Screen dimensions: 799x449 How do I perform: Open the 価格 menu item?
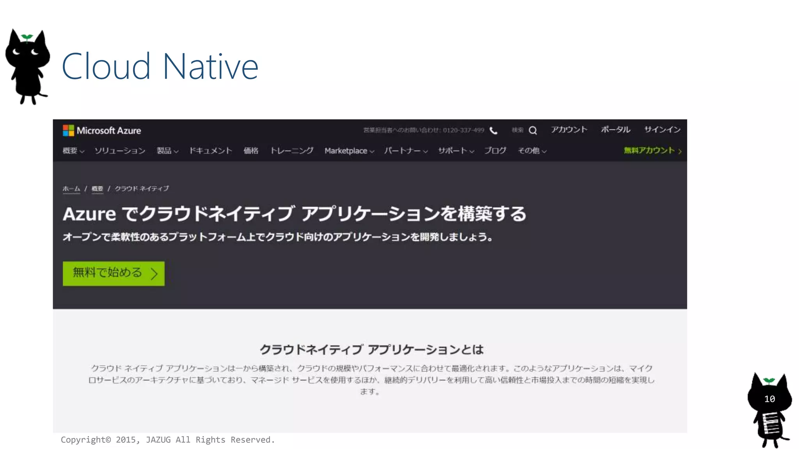251,150
